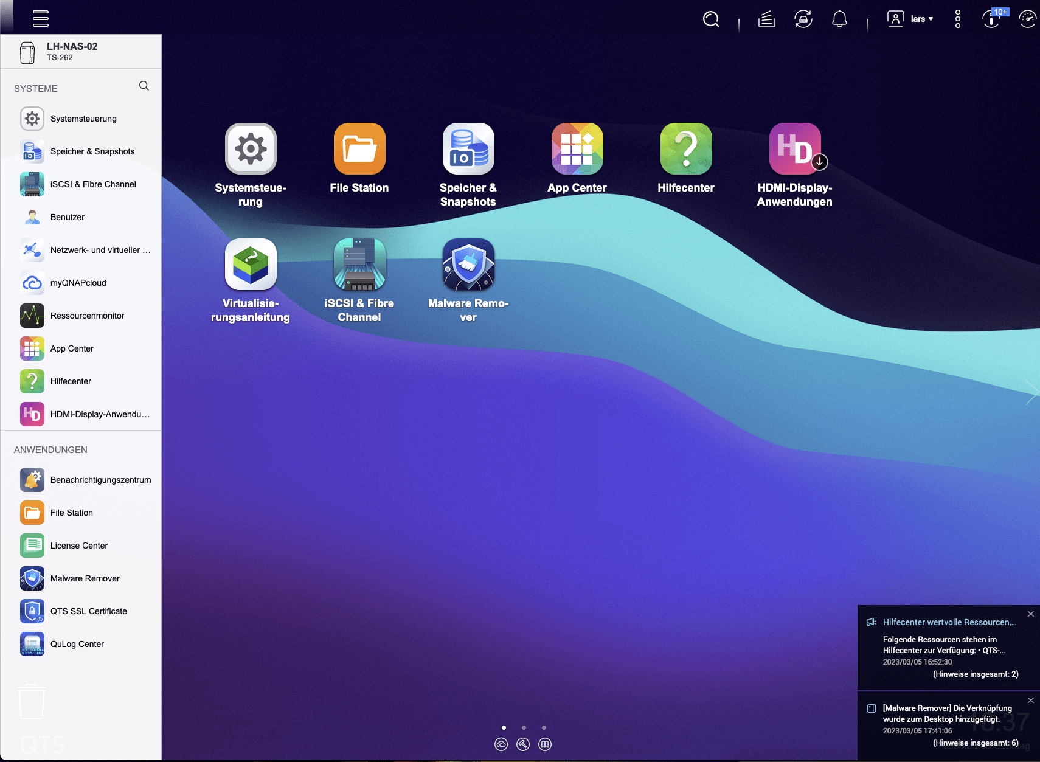The image size is (1040, 762).
Task: Close the Hilfecenter notification
Action: [x=1031, y=614]
